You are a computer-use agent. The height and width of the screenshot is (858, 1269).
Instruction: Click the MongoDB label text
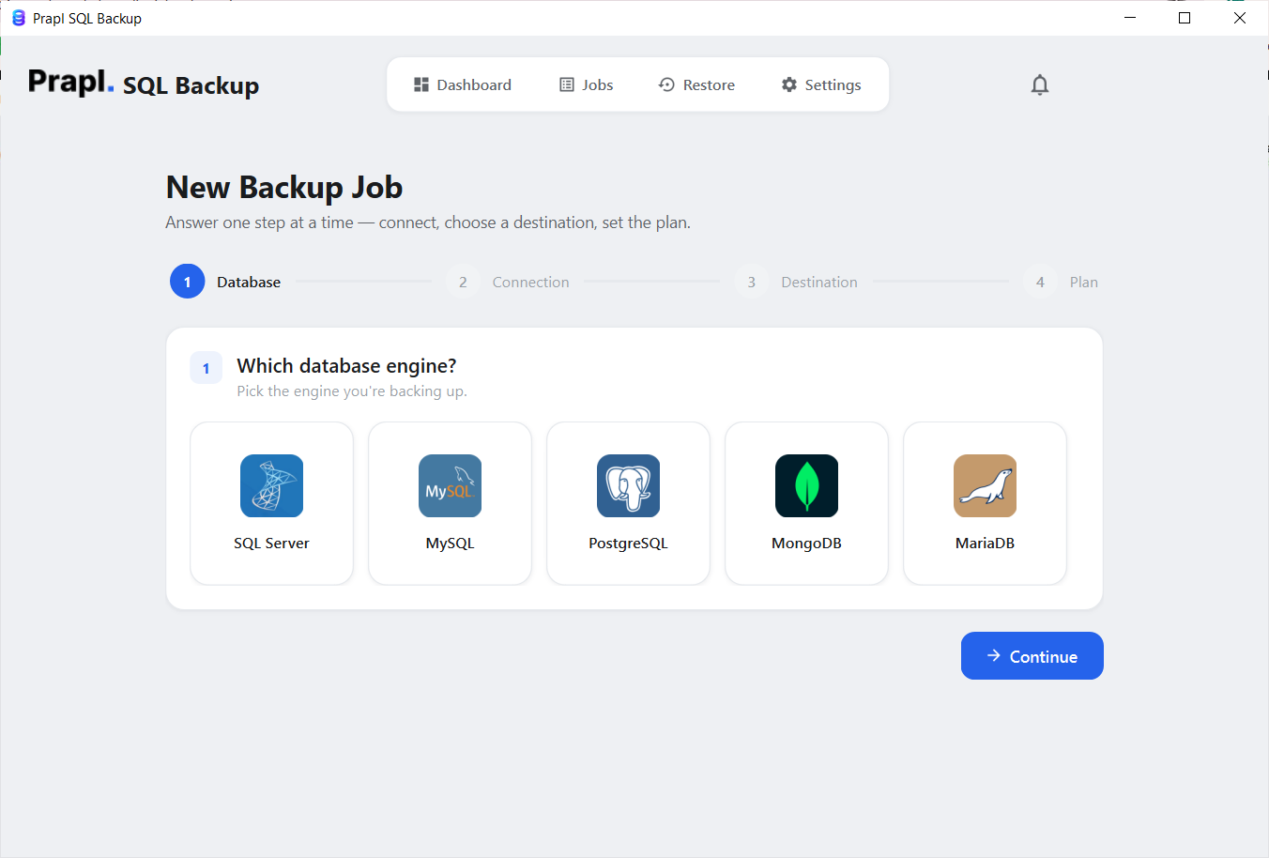point(806,544)
